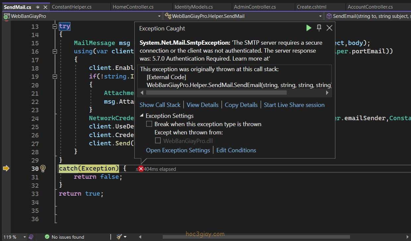Close the Exception Caught popup
The image size is (411, 241).
(x=329, y=28)
